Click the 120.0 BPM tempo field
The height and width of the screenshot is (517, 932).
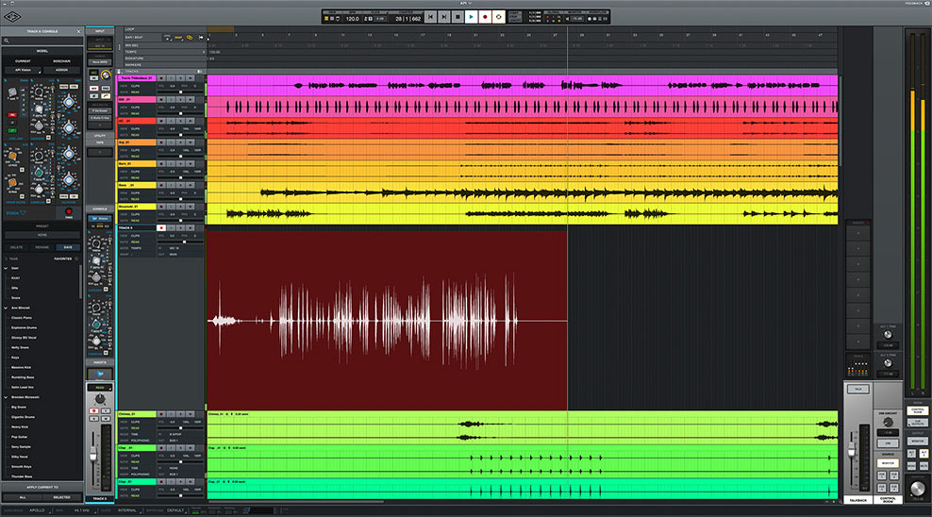tap(353, 19)
